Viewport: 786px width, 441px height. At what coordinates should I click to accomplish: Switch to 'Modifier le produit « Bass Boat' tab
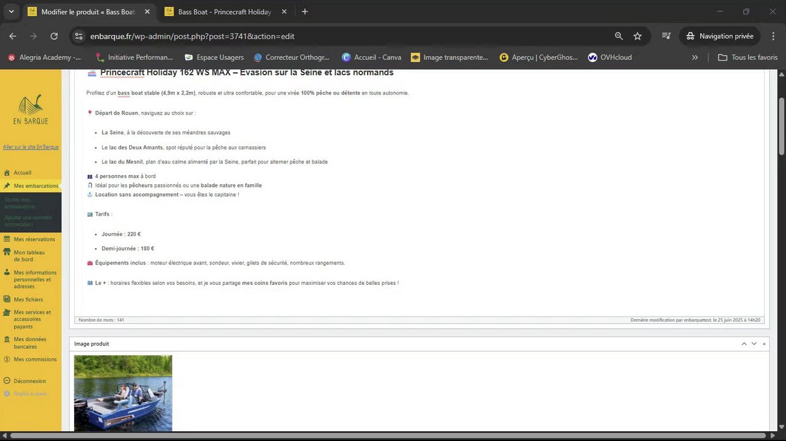(x=89, y=12)
